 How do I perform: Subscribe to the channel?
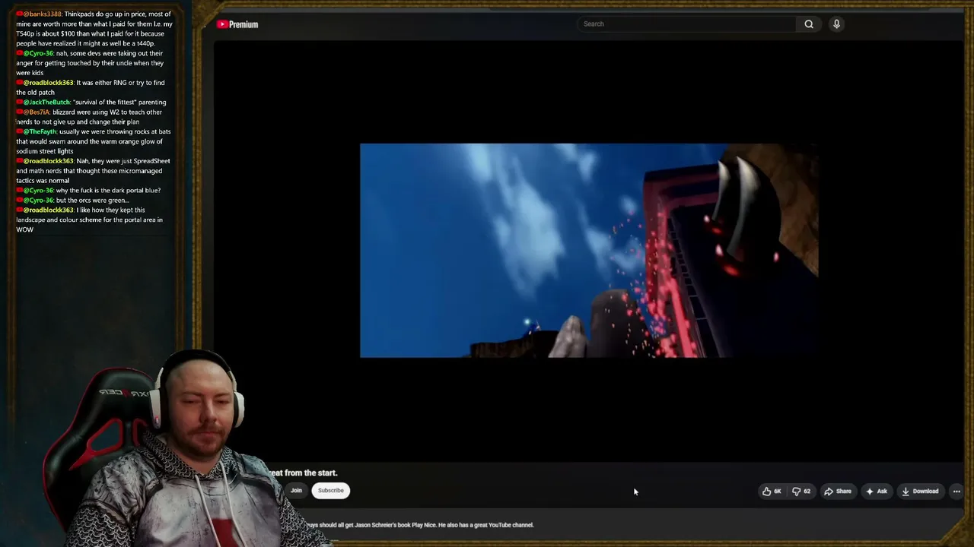pyautogui.click(x=331, y=491)
